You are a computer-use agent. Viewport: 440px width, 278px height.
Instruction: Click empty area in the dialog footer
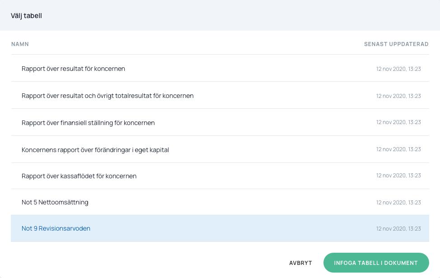tap(136, 263)
